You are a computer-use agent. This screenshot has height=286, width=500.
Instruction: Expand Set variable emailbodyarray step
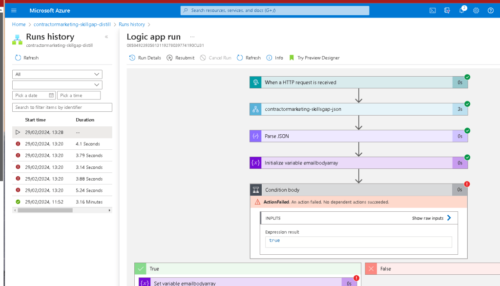pos(248,283)
